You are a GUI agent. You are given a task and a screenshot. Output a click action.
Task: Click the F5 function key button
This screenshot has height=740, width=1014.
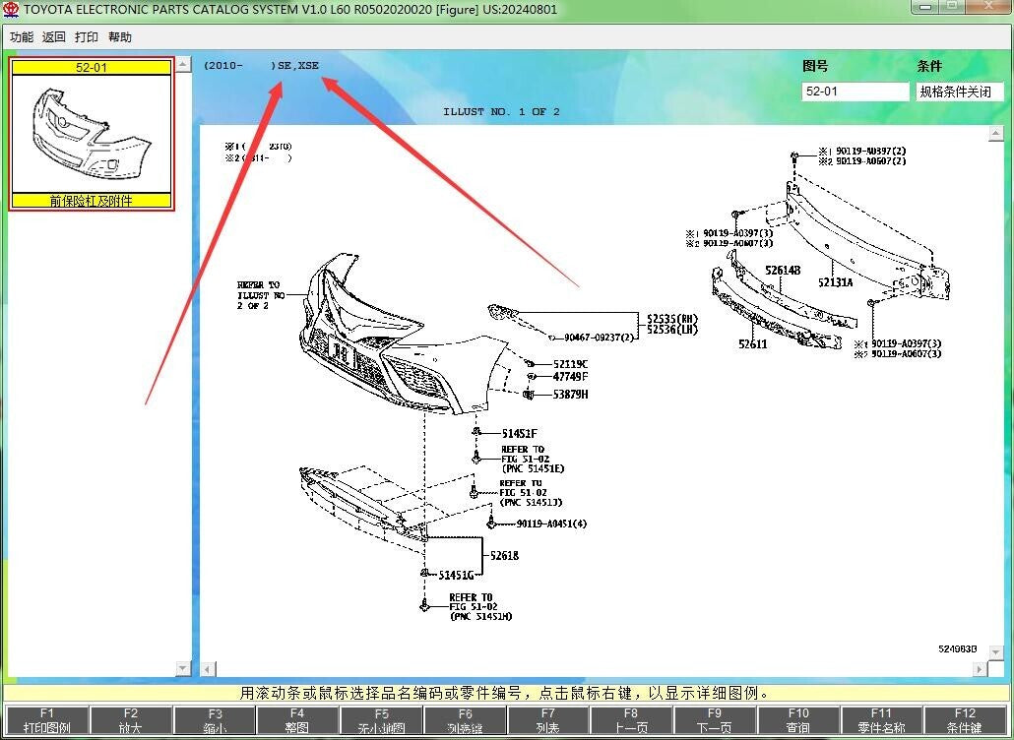382,720
